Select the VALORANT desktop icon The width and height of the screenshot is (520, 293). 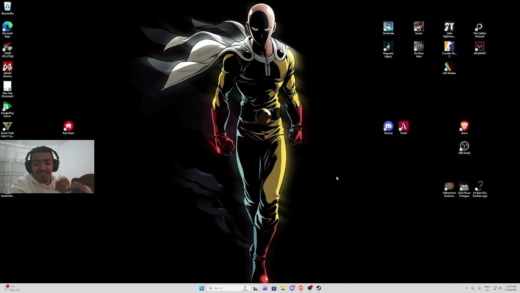point(479,48)
